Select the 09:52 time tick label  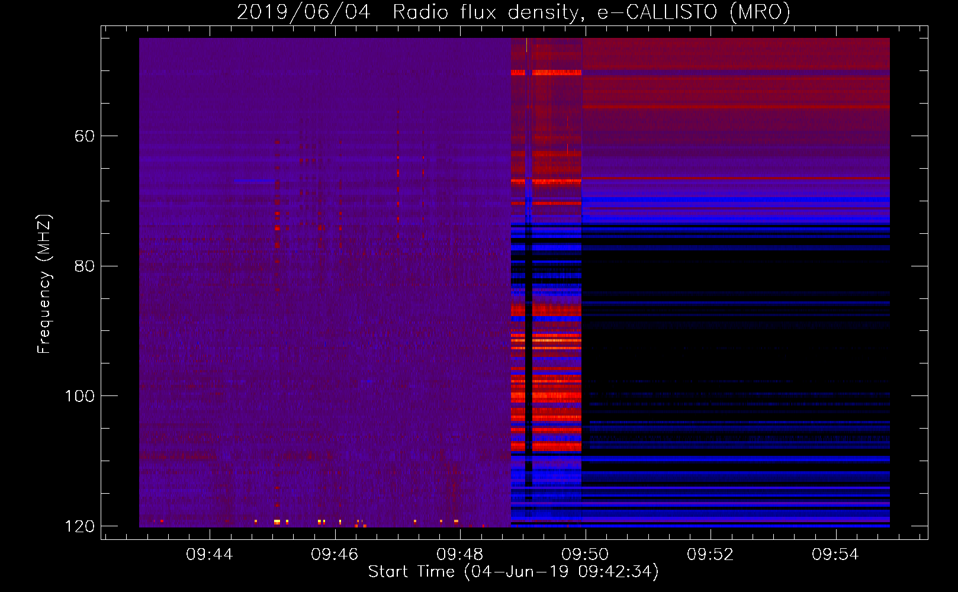tap(711, 555)
